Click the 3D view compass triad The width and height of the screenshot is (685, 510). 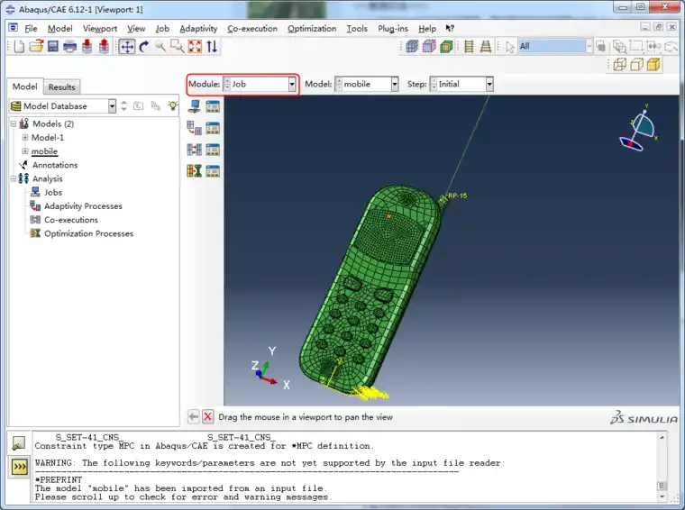[639, 128]
